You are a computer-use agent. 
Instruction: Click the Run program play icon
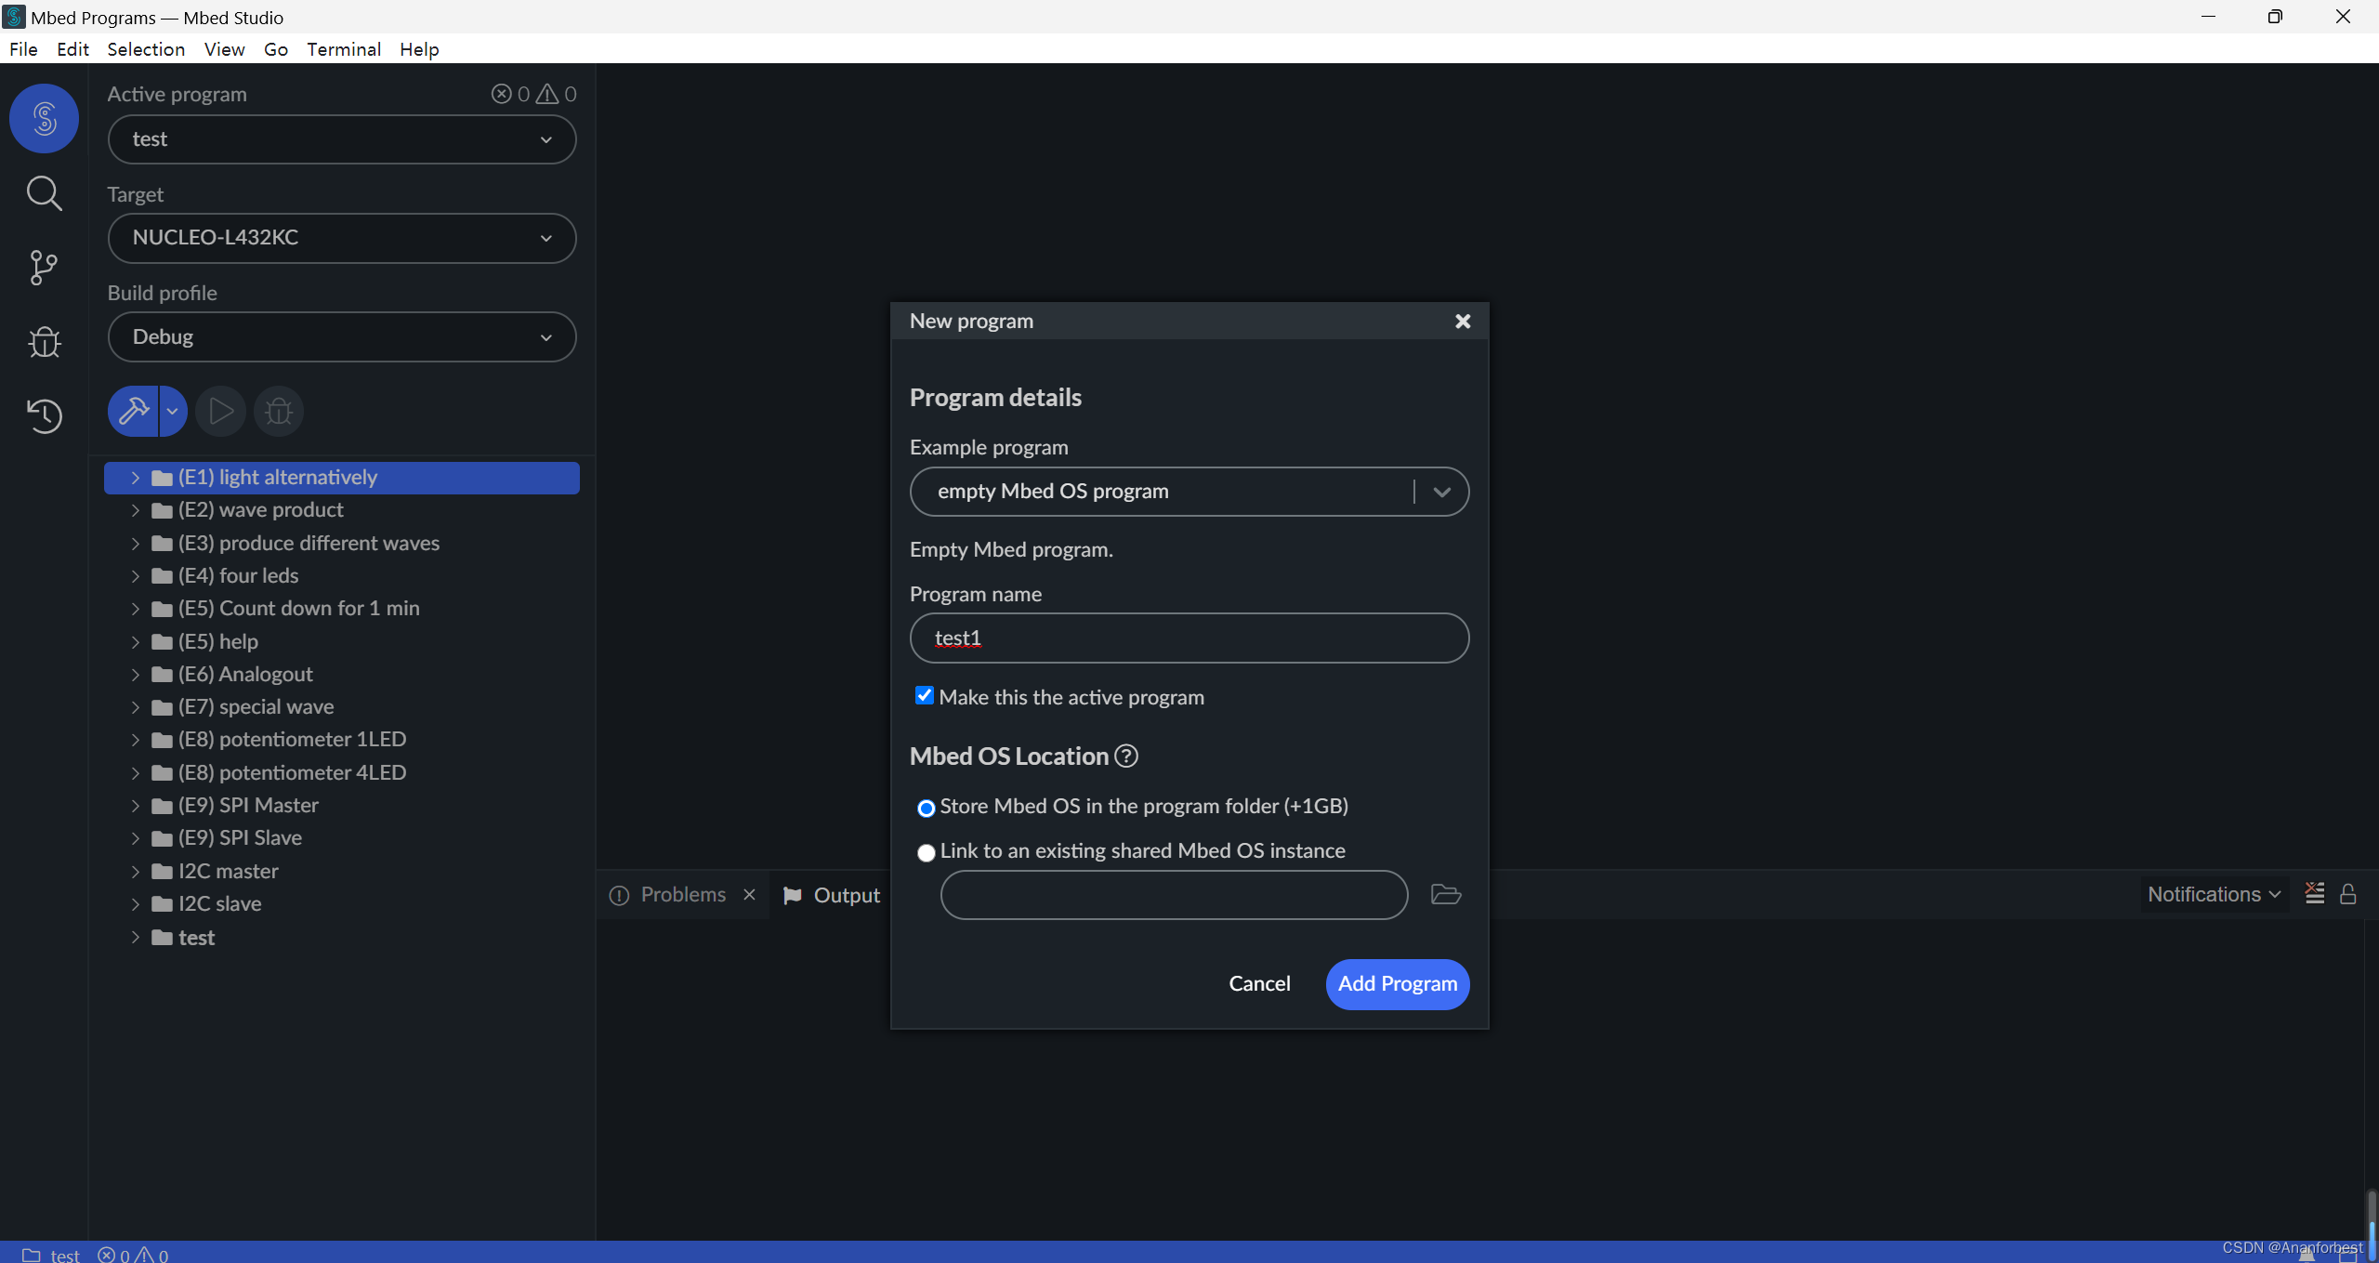[x=221, y=411]
